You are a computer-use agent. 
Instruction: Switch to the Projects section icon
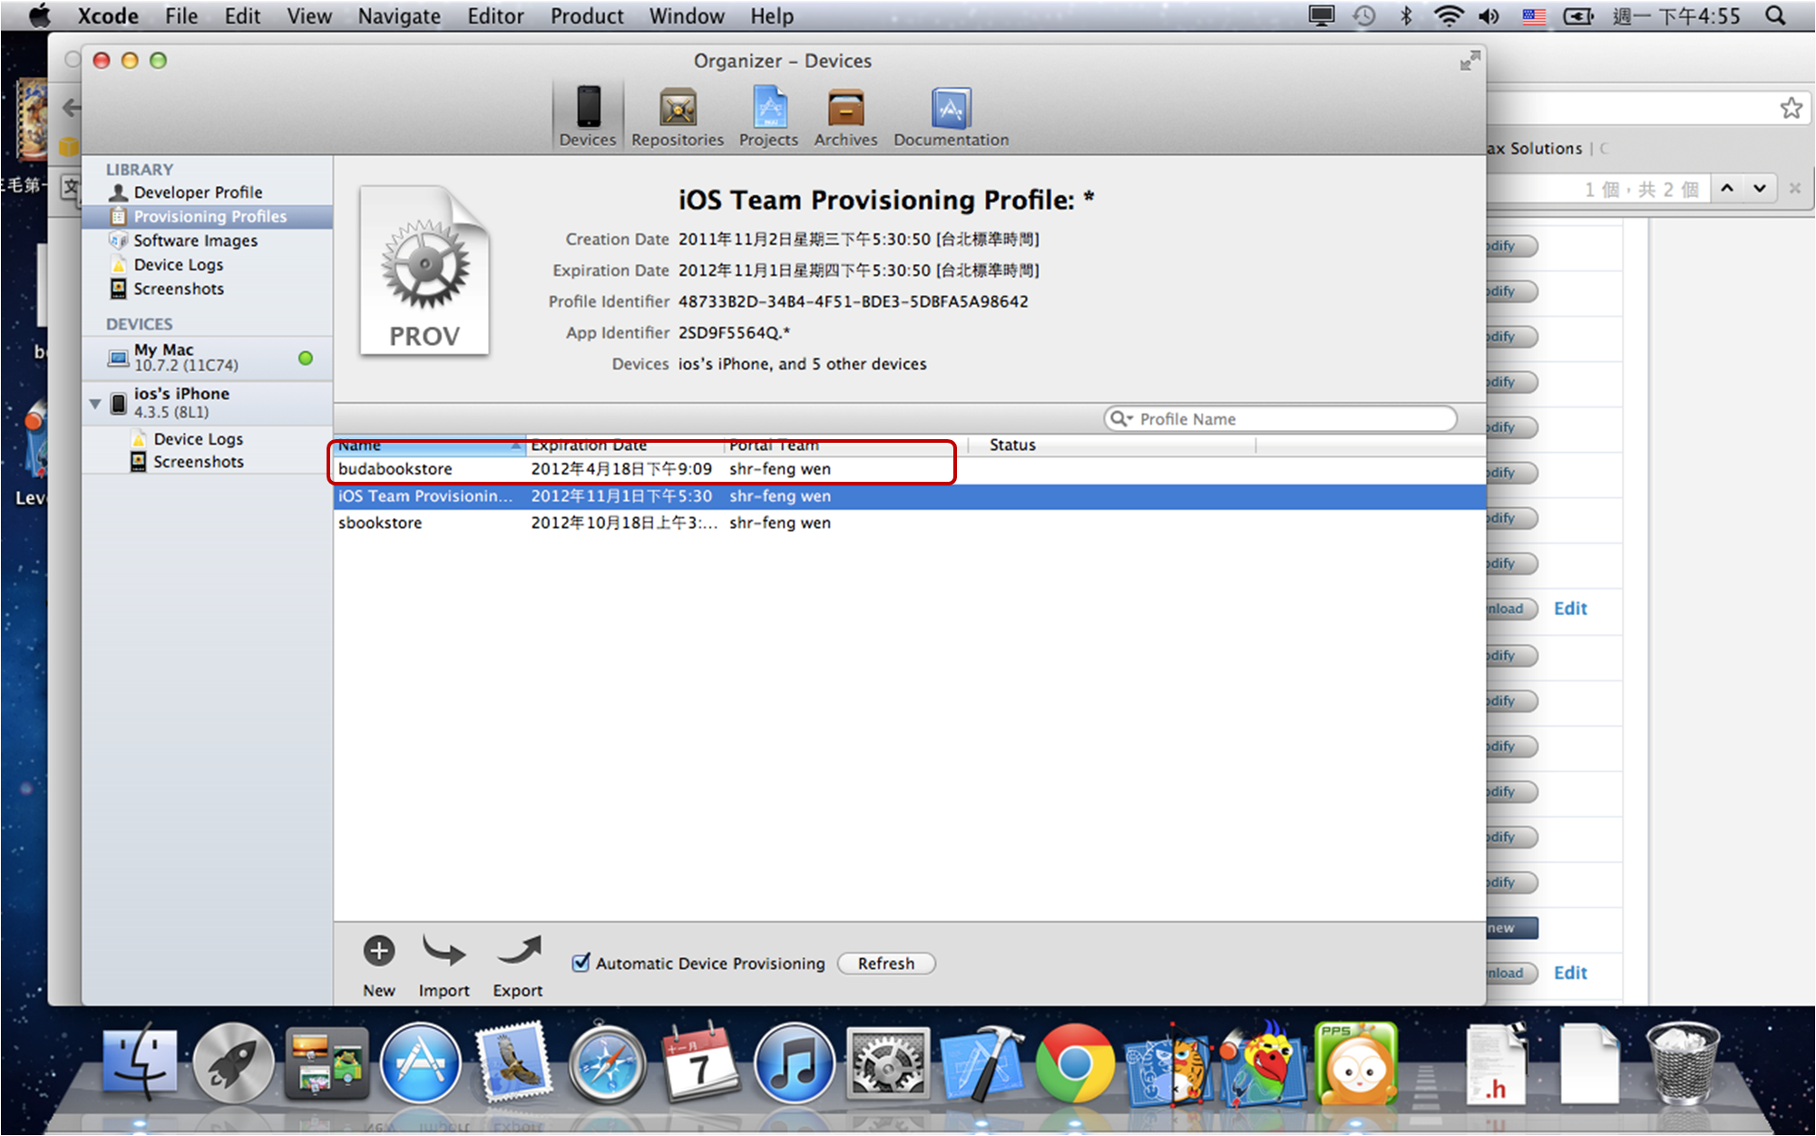pyautogui.click(x=768, y=115)
